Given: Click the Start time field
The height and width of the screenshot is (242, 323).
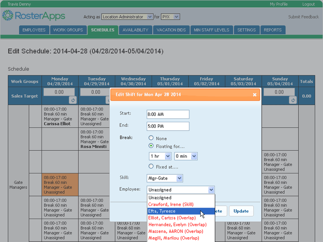Looking at the screenshot, I should (x=168, y=114).
